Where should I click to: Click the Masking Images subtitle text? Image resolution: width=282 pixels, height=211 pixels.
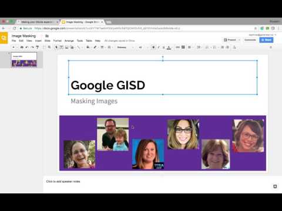click(x=94, y=101)
